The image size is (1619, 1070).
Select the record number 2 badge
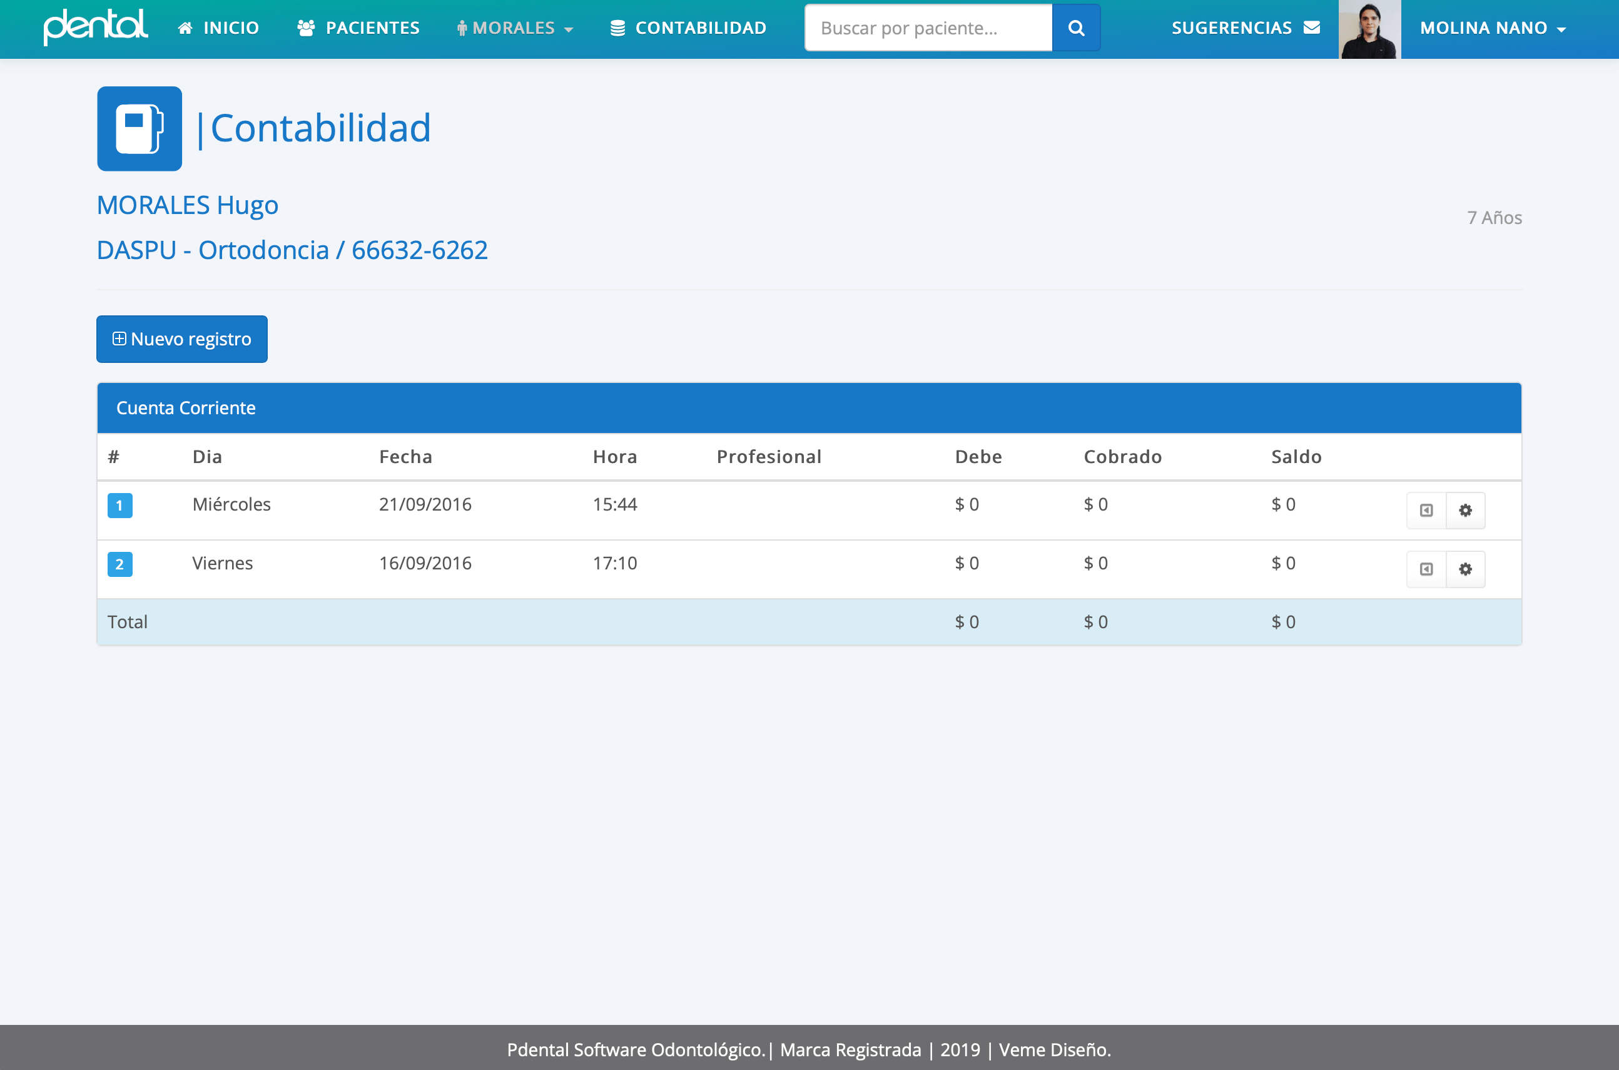point(119,564)
